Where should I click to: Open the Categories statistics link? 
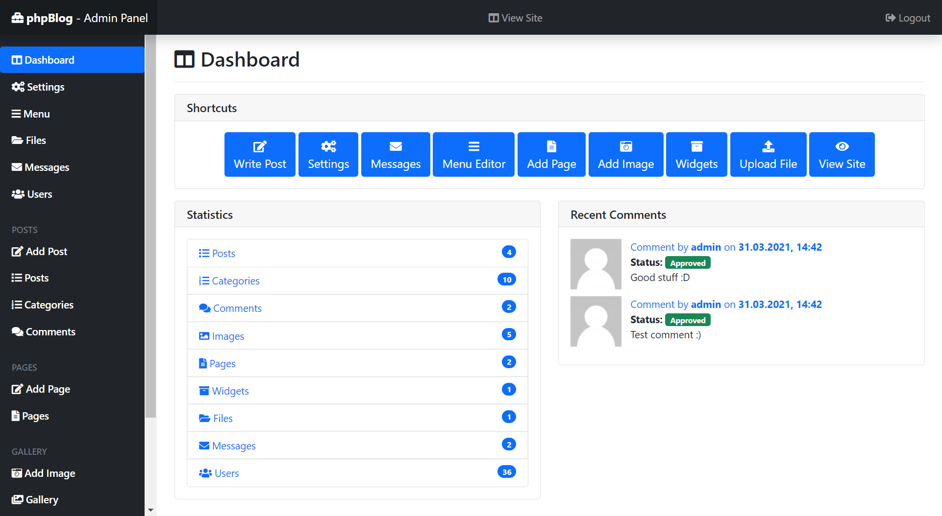[x=235, y=281]
